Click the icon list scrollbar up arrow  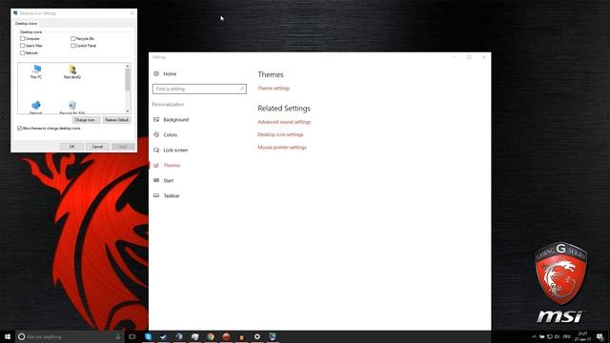click(x=127, y=66)
